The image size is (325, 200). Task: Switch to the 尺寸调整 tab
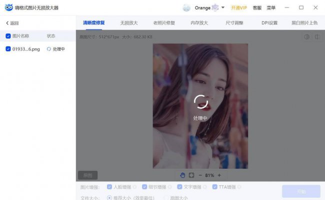tap(234, 23)
